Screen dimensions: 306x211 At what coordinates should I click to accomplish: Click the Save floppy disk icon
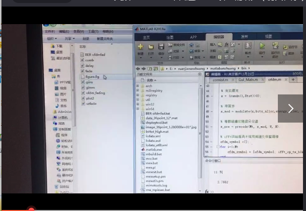point(161,46)
